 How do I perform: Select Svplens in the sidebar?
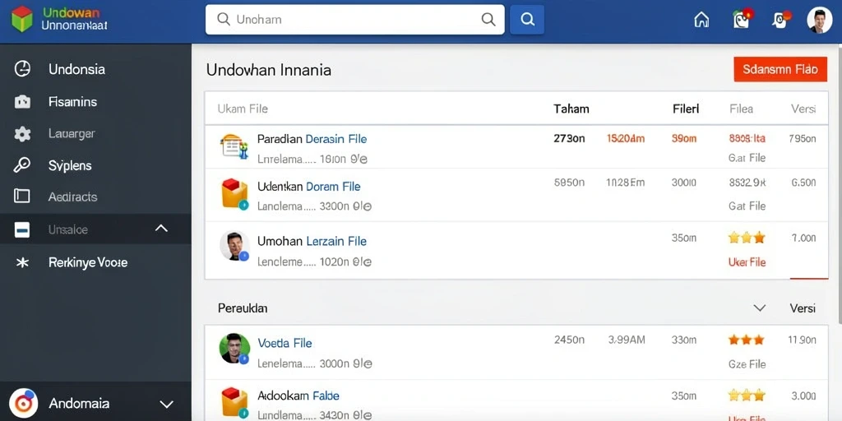pyautogui.click(x=70, y=165)
